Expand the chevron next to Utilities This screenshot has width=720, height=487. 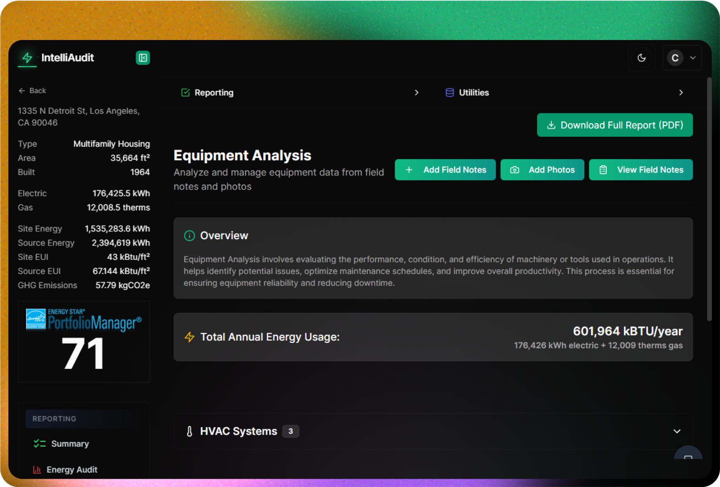681,92
